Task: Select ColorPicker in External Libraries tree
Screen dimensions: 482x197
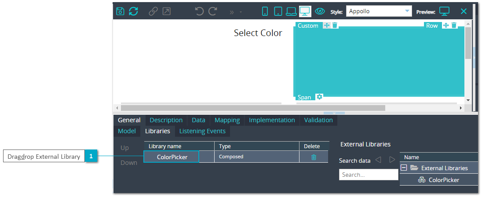Action: [439, 180]
